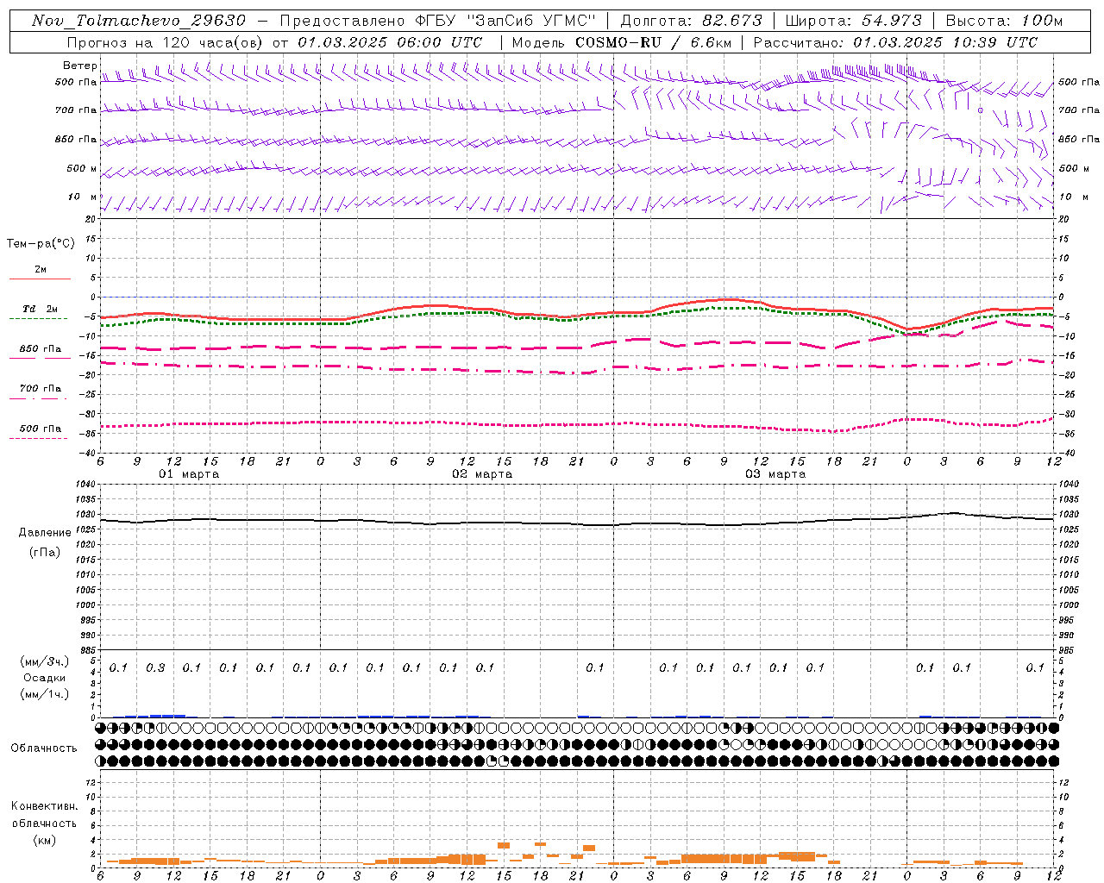Click the 850 гПа temperature legend label
The width and height of the screenshot is (1104, 883).
[x=41, y=349]
